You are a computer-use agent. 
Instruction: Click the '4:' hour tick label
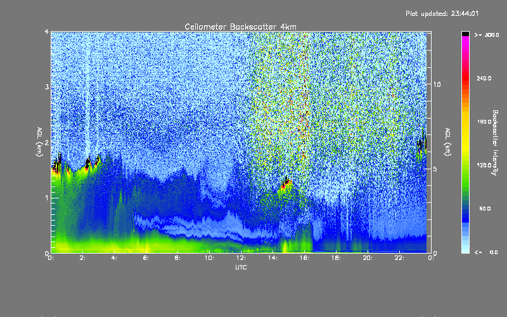(x=114, y=258)
